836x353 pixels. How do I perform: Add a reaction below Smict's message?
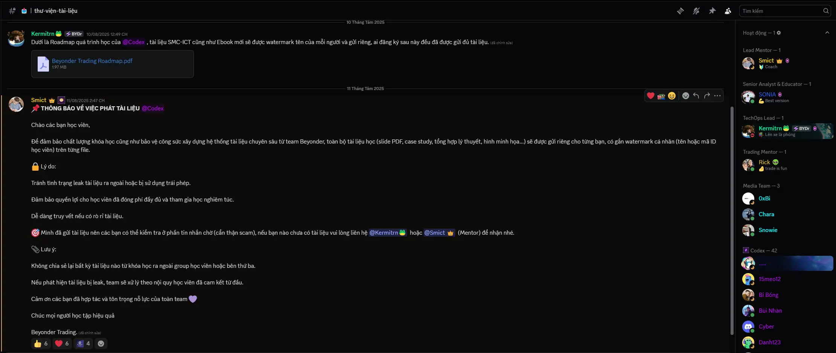click(x=101, y=344)
